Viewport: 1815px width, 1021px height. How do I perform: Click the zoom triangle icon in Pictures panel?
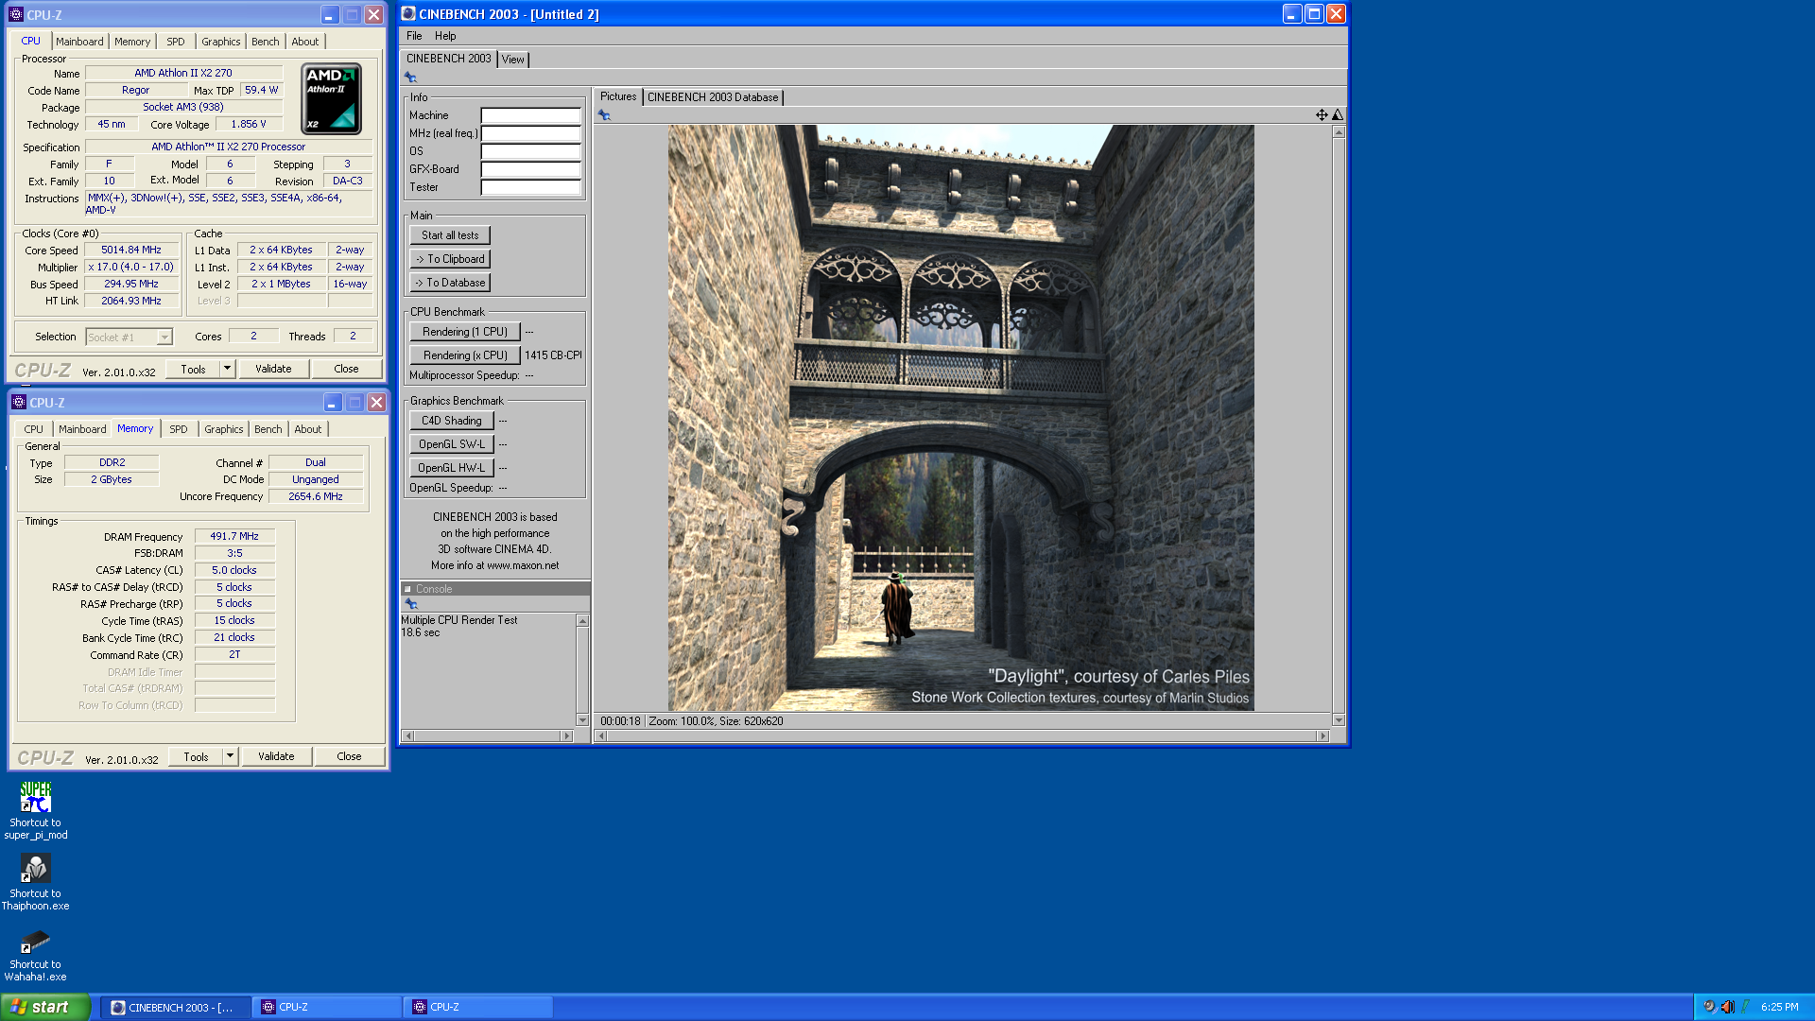coord(1338,115)
